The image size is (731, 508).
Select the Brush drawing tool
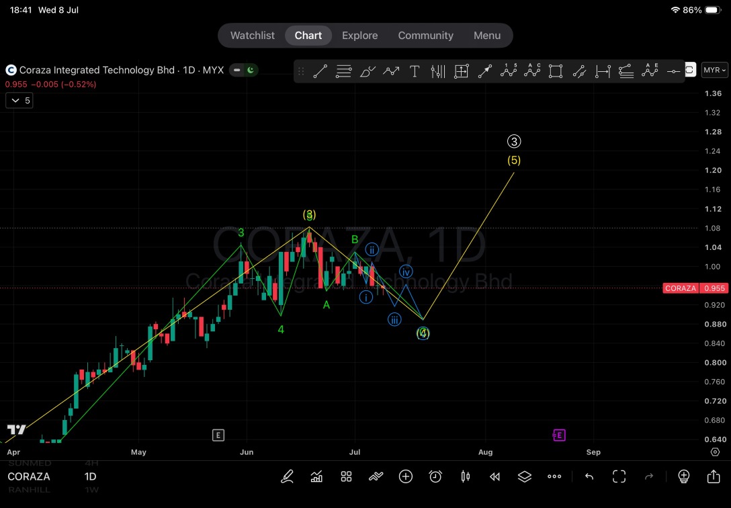(368, 71)
